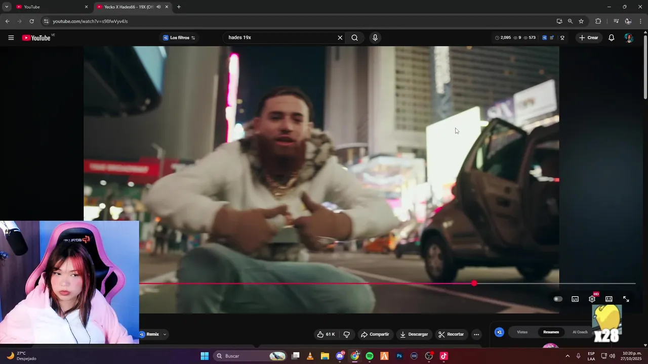Mute the playing tab via speaker icon
Screen dimensions: 648x364
pos(158,7)
